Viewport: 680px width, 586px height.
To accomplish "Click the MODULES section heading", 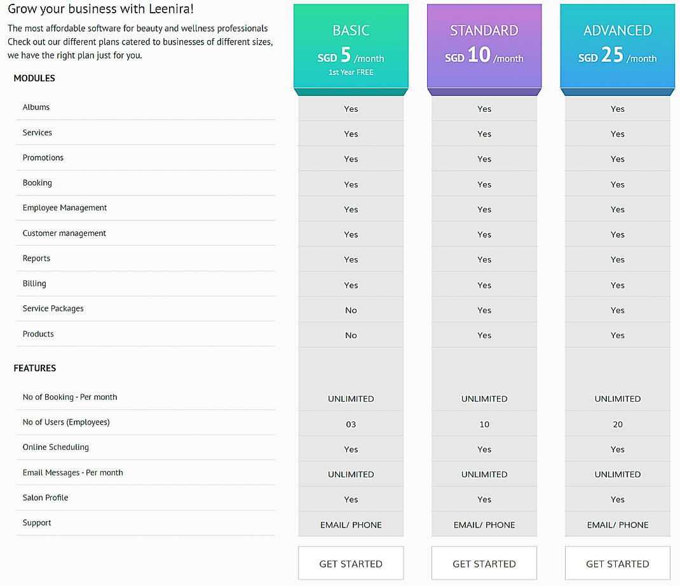I will (x=34, y=78).
